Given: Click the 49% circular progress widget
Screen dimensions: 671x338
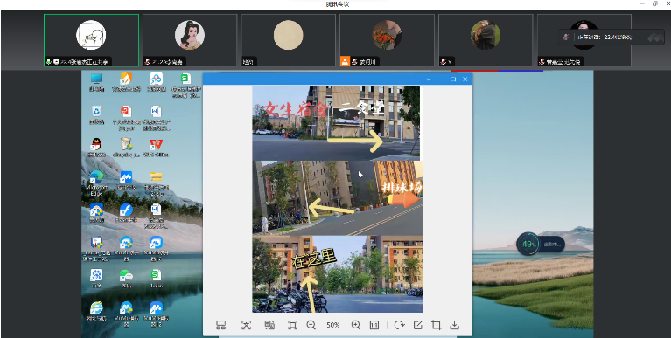Looking at the screenshot, I should pos(528,245).
